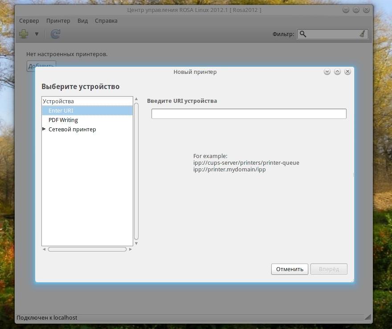The height and width of the screenshot is (329, 392).
Task: Click the refresh icon in the toolbar
Action: (x=55, y=34)
